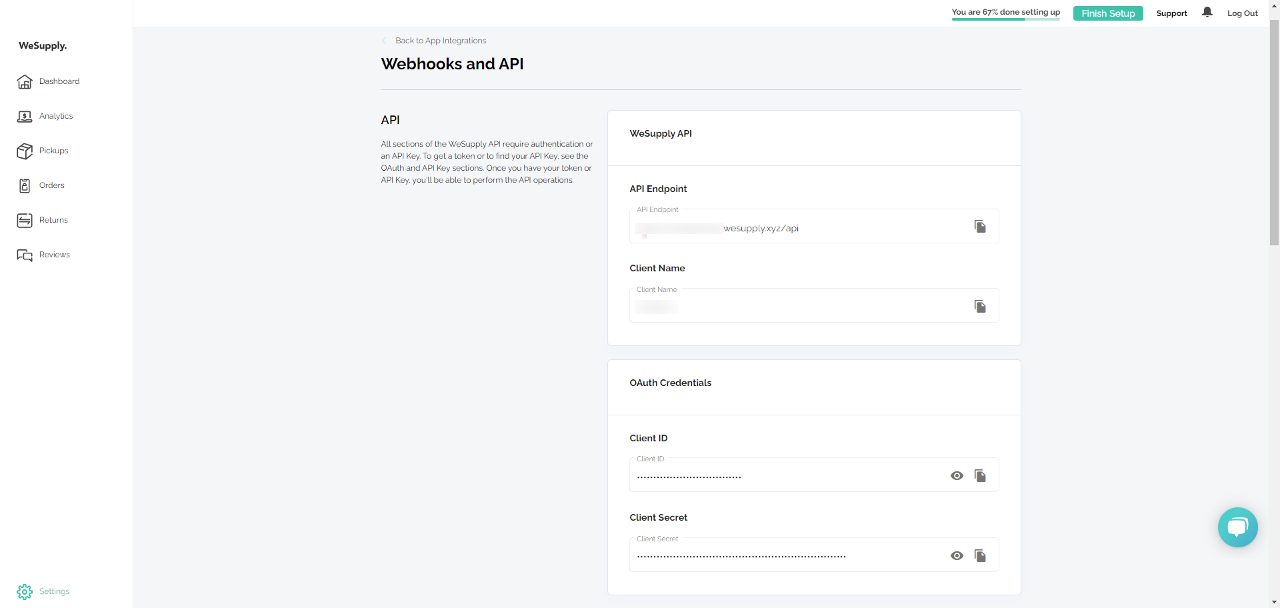Go to Analytics menu label
This screenshot has height=608, width=1280.
(56, 116)
